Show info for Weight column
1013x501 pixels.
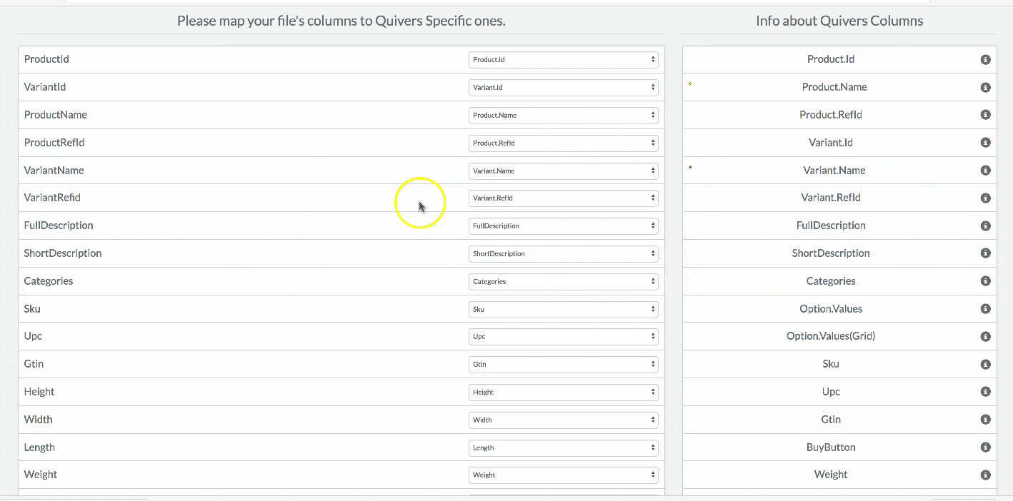click(x=985, y=475)
